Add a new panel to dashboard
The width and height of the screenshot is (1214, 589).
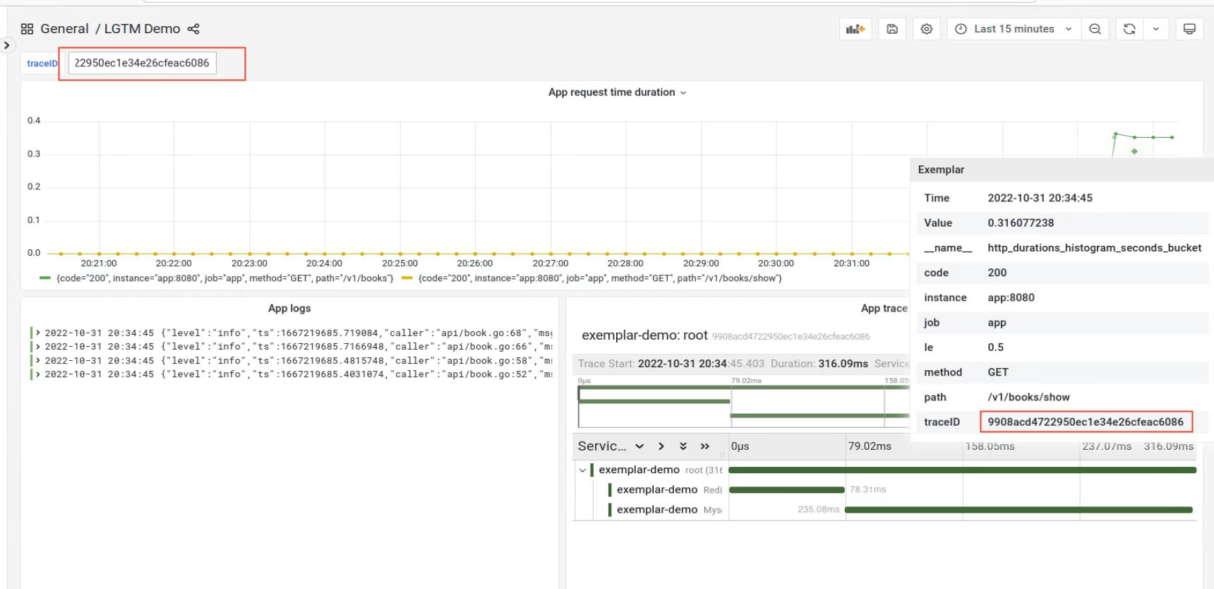click(855, 29)
